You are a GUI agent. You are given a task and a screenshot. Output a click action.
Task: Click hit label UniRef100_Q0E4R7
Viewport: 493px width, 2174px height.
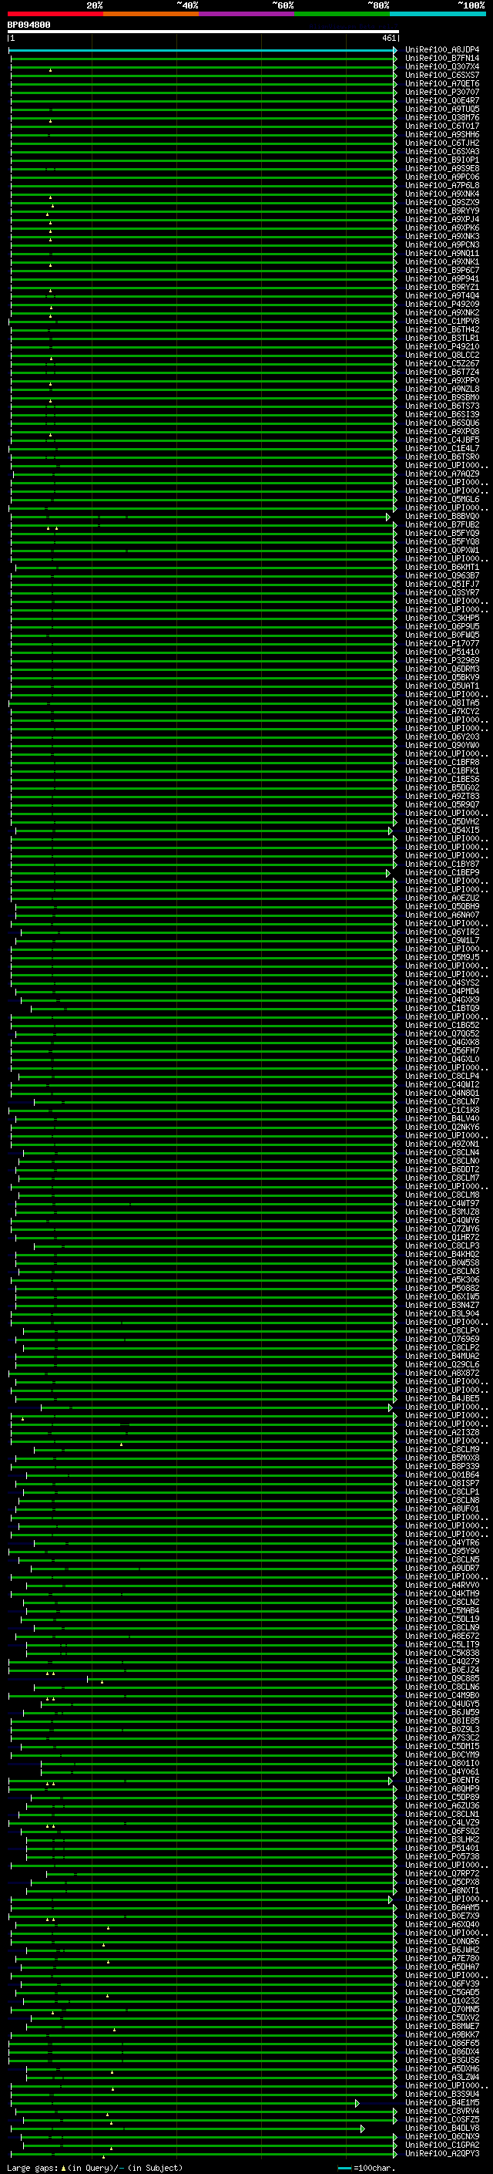pyautogui.click(x=441, y=100)
